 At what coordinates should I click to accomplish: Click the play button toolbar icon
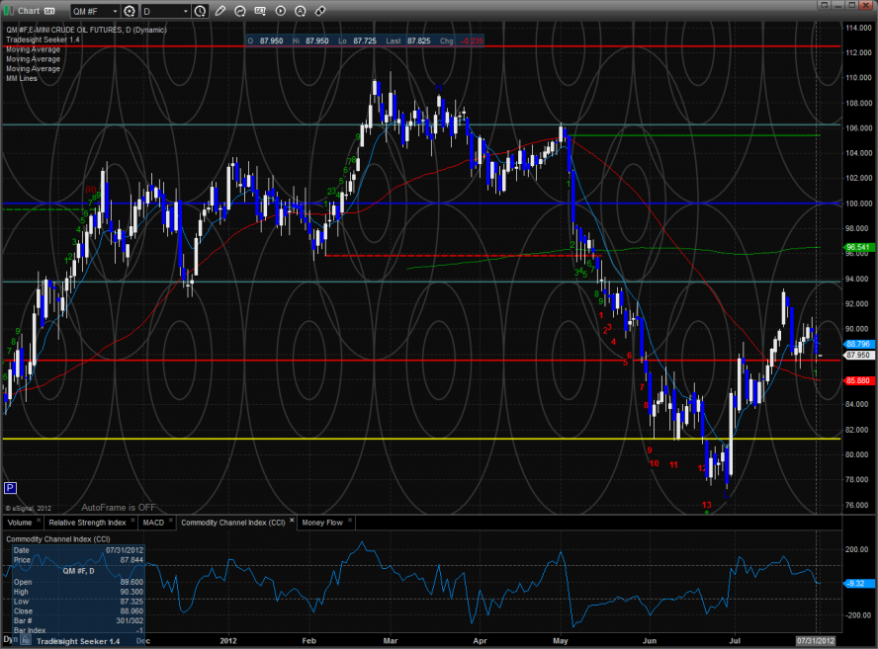(x=281, y=11)
